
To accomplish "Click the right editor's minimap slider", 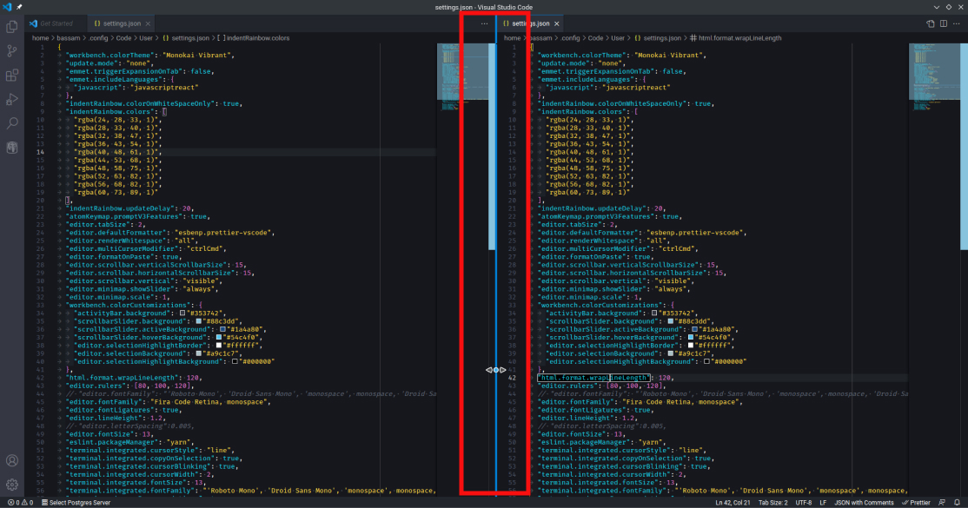I will point(934,71).
